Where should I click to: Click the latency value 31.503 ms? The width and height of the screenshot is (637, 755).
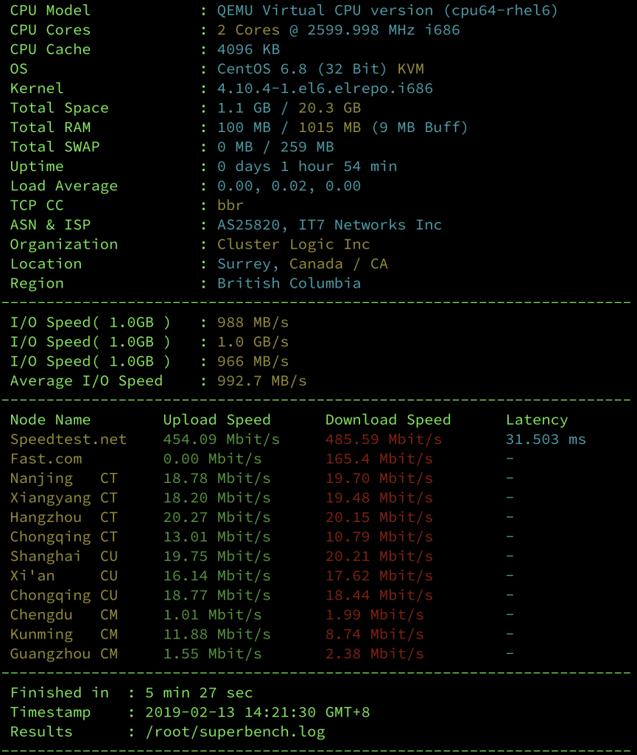click(546, 439)
